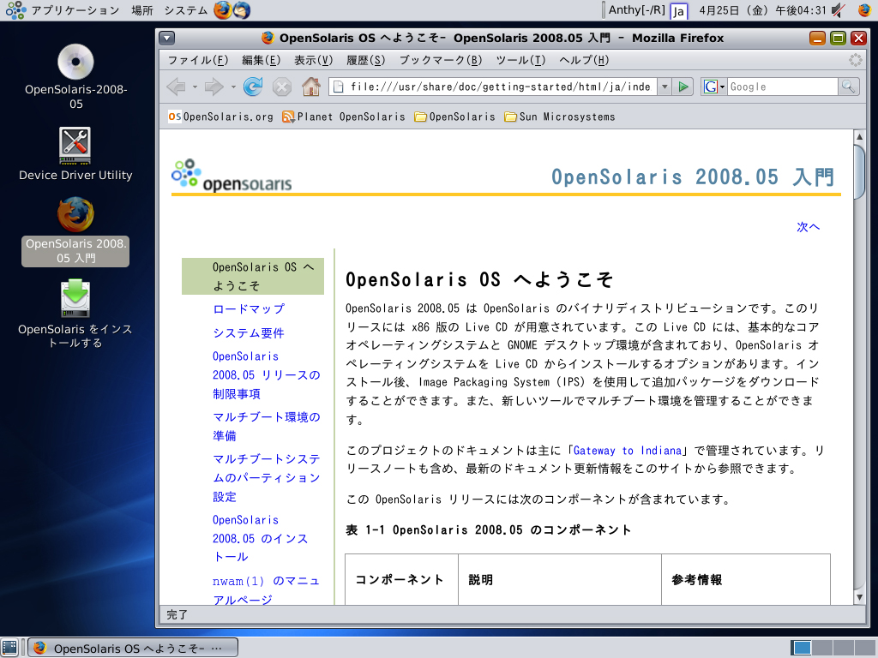The image size is (878, 658).
Task: Click the scrollbar down arrow
Action: (x=859, y=597)
